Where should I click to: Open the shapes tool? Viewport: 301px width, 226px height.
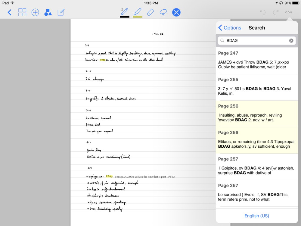click(x=48, y=12)
